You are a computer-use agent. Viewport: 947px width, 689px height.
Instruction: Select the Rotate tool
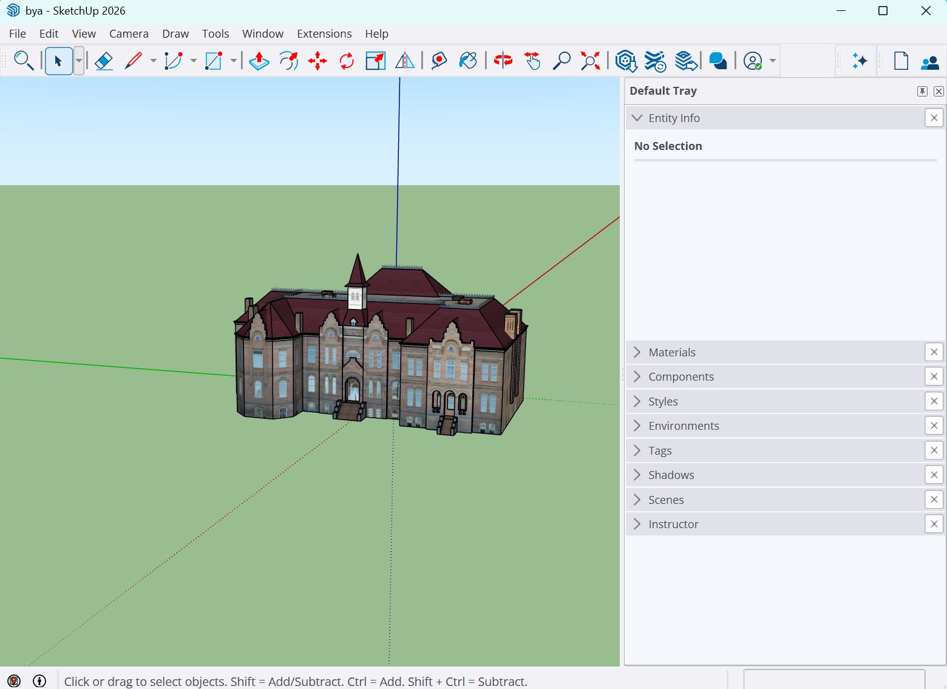coord(347,61)
